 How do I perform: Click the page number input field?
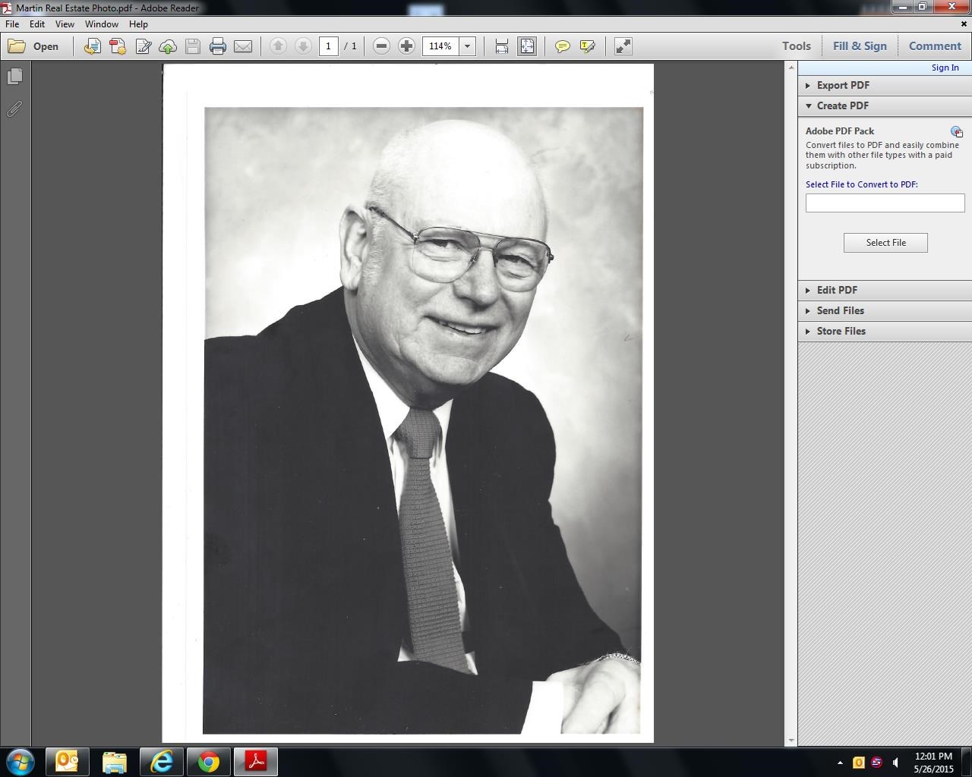328,46
